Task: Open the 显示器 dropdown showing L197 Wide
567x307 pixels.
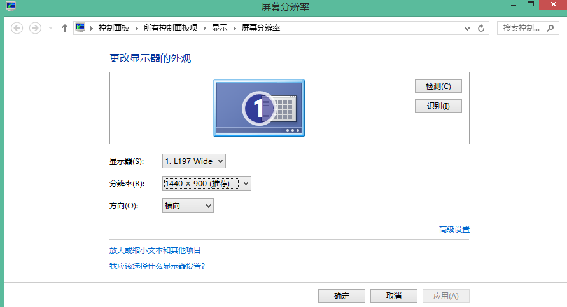Action: pos(194,161)
